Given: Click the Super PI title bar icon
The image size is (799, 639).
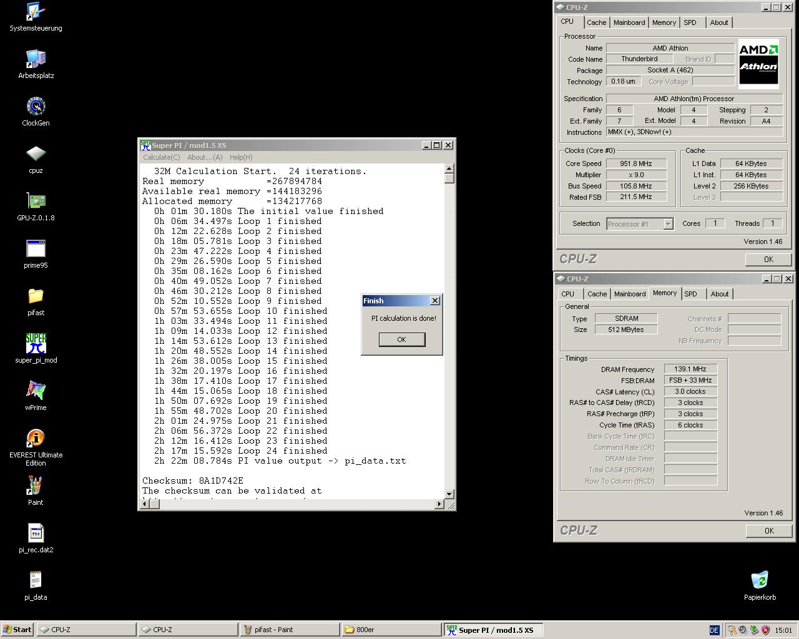Looking at the screenshot, I should [145, 145].
